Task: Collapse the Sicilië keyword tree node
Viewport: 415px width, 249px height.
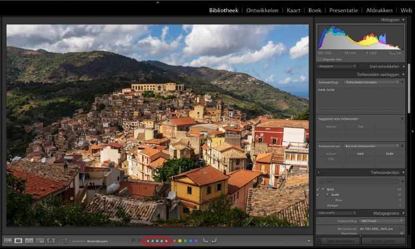Action: tap(328, 195)
